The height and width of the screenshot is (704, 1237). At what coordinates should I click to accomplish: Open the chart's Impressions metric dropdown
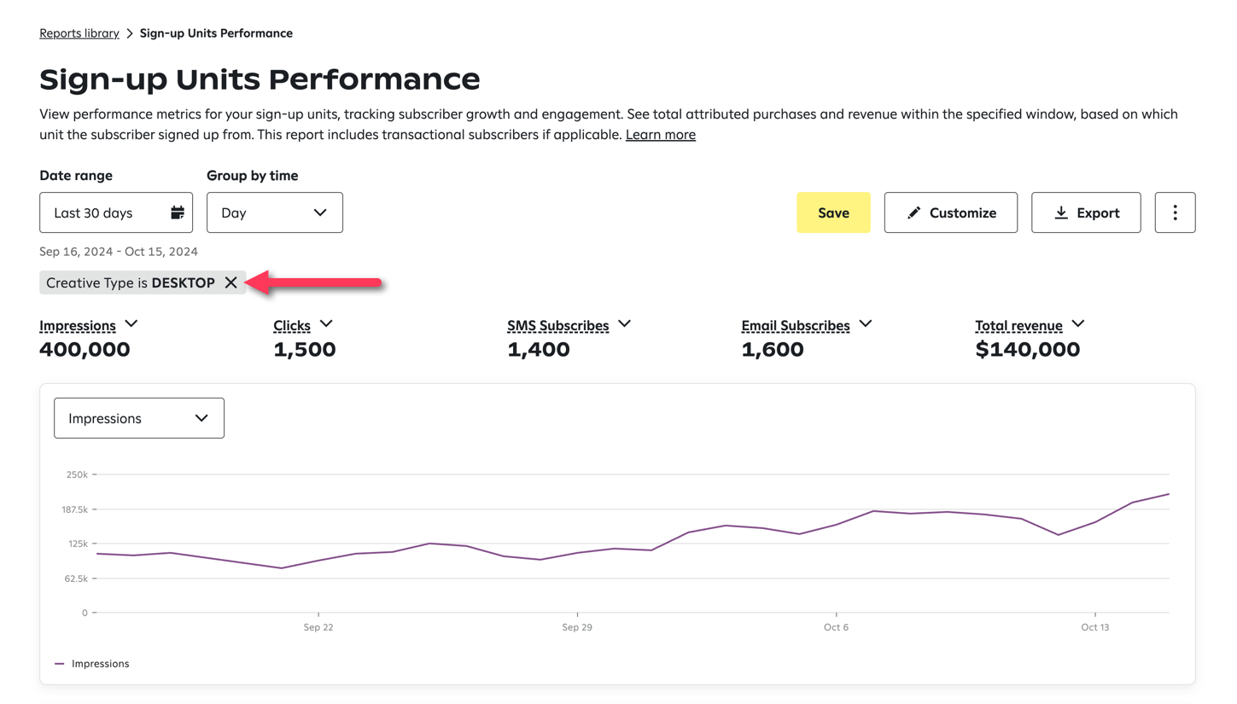(x=139, y=418)
